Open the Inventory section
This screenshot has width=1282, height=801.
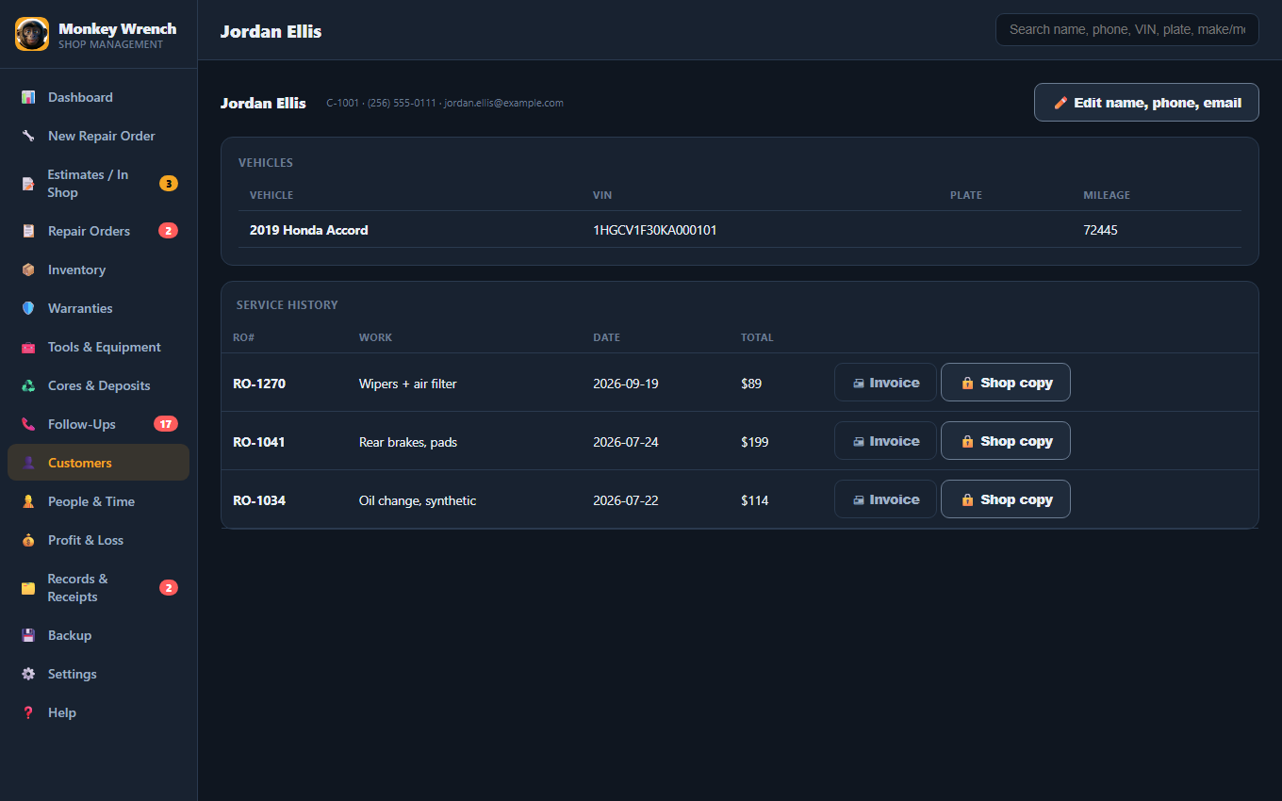(x=98, y=270)
